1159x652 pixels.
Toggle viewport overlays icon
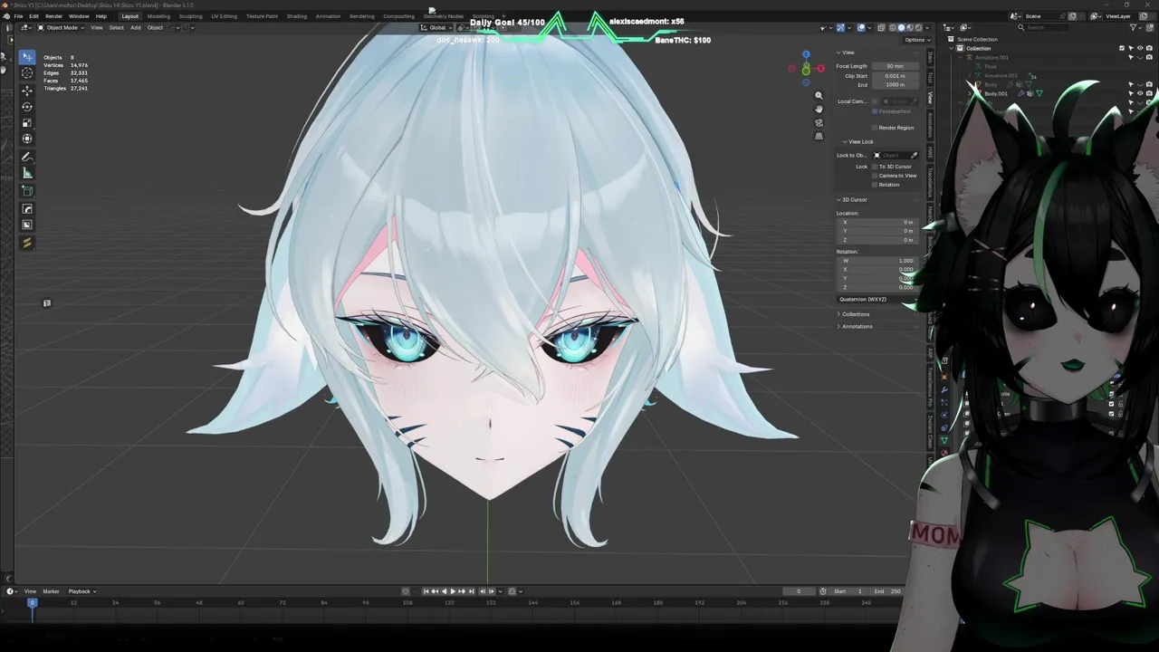861,27
